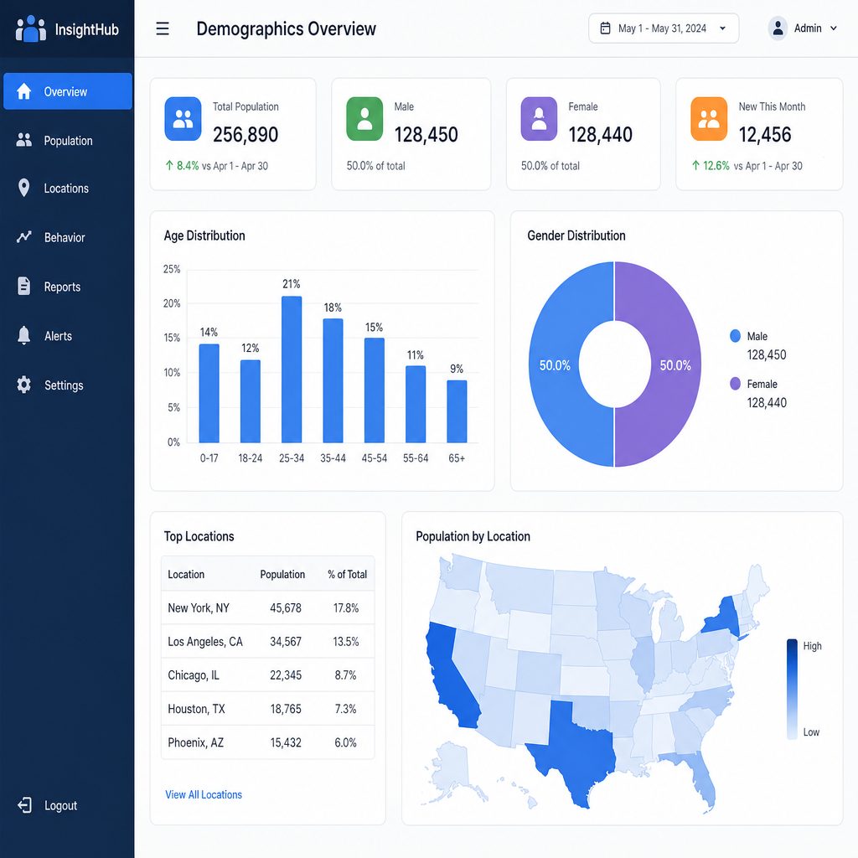Viewport: 858px width, 858px height.
Task: Click the Alerts bell icon
Action: [23, 335]
